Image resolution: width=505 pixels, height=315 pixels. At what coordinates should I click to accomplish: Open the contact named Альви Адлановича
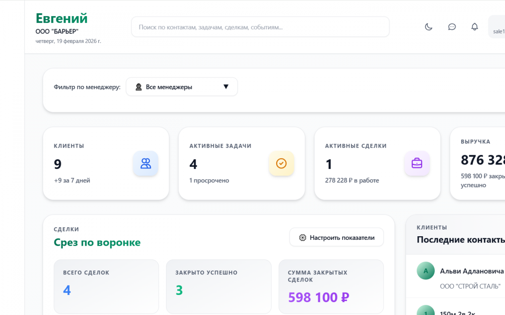pos(472,271)
